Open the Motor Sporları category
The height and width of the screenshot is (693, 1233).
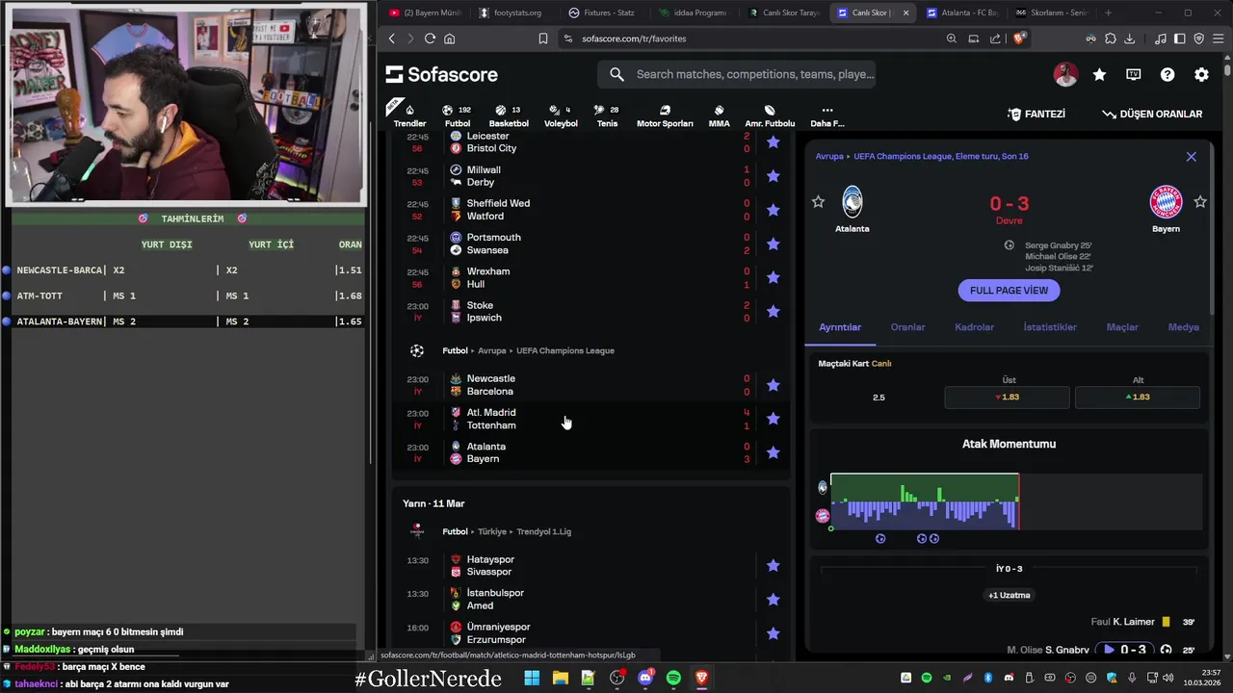click(x=665, y=115)
